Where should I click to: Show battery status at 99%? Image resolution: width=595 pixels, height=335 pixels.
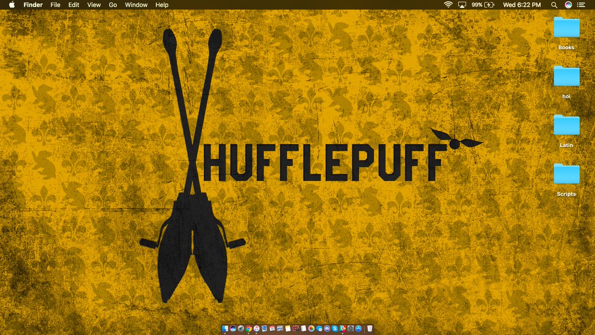click(x=483, y=5)
